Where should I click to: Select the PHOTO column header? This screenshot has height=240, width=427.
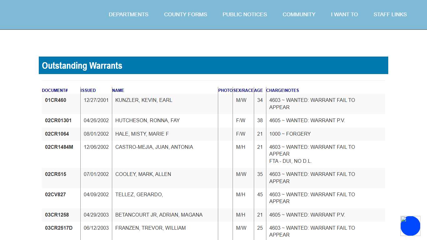click(225, 90)
